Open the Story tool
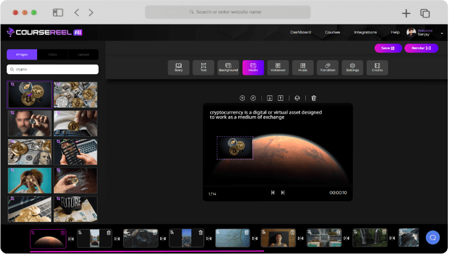Screen dimensions: 449x254 click(x=179, y=67)
